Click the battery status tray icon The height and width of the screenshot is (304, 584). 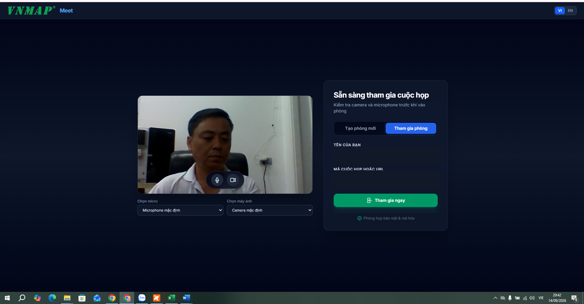517,298
